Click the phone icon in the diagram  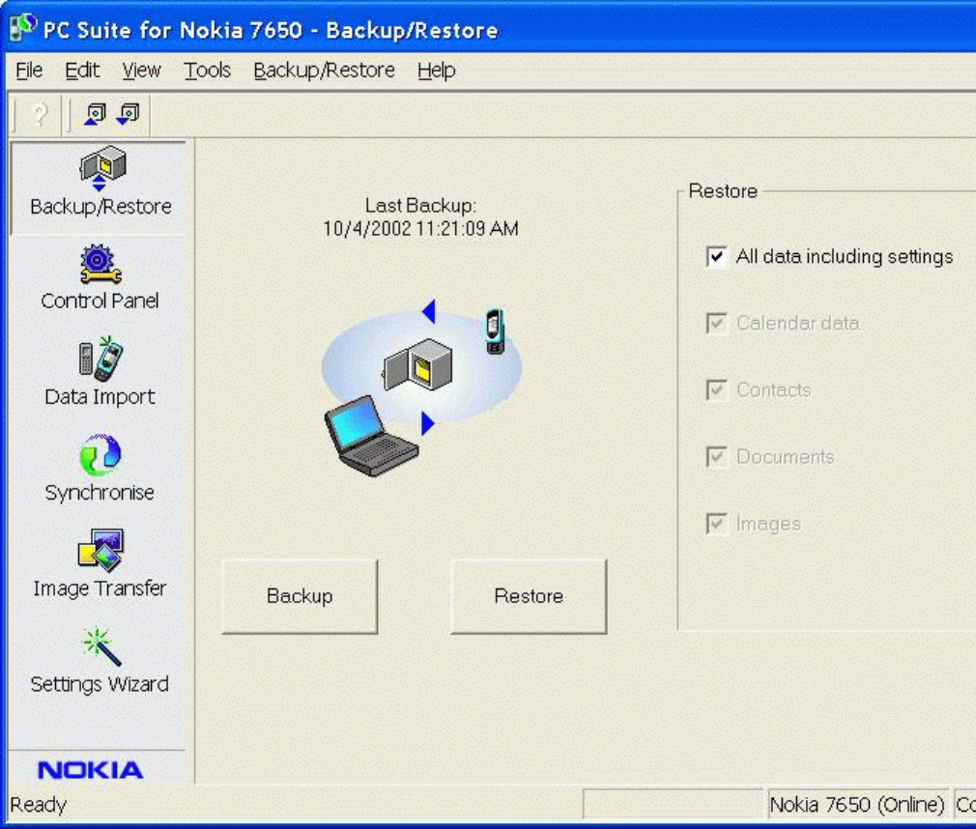point(495,331)
